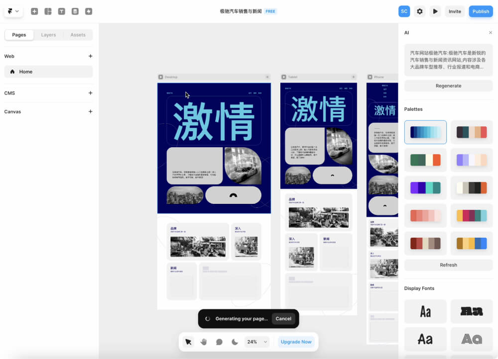Click the Publish button
Screen dimensions: 498x359
click(x=480, y=11)
